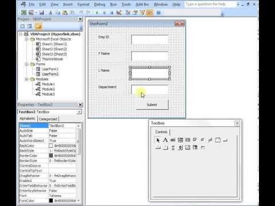The width and height of the screenshot is (275, 206).
Task: Toggle the highlighted Toolbox toolbar icon
Action: [150, 13]
